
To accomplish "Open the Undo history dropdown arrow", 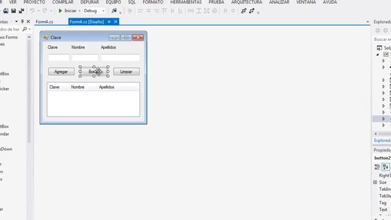I will pyautogui.click(x=38, y=11).
